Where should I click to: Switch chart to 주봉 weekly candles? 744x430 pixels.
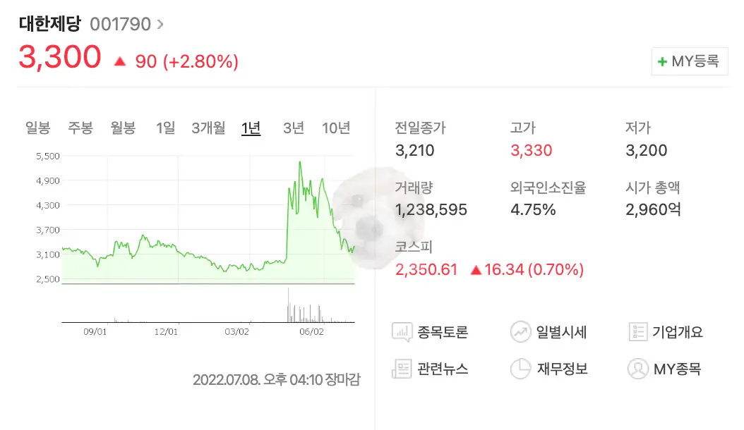(x=80, y=128)
